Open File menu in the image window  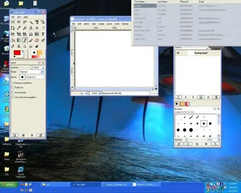coord(74,24)
